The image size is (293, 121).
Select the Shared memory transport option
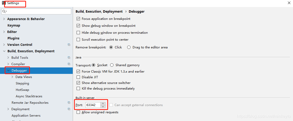click(112, 65)
